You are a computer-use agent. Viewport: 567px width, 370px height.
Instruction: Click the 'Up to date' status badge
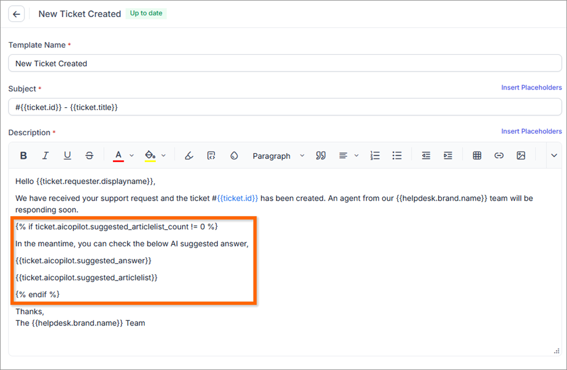coord(146,13)
